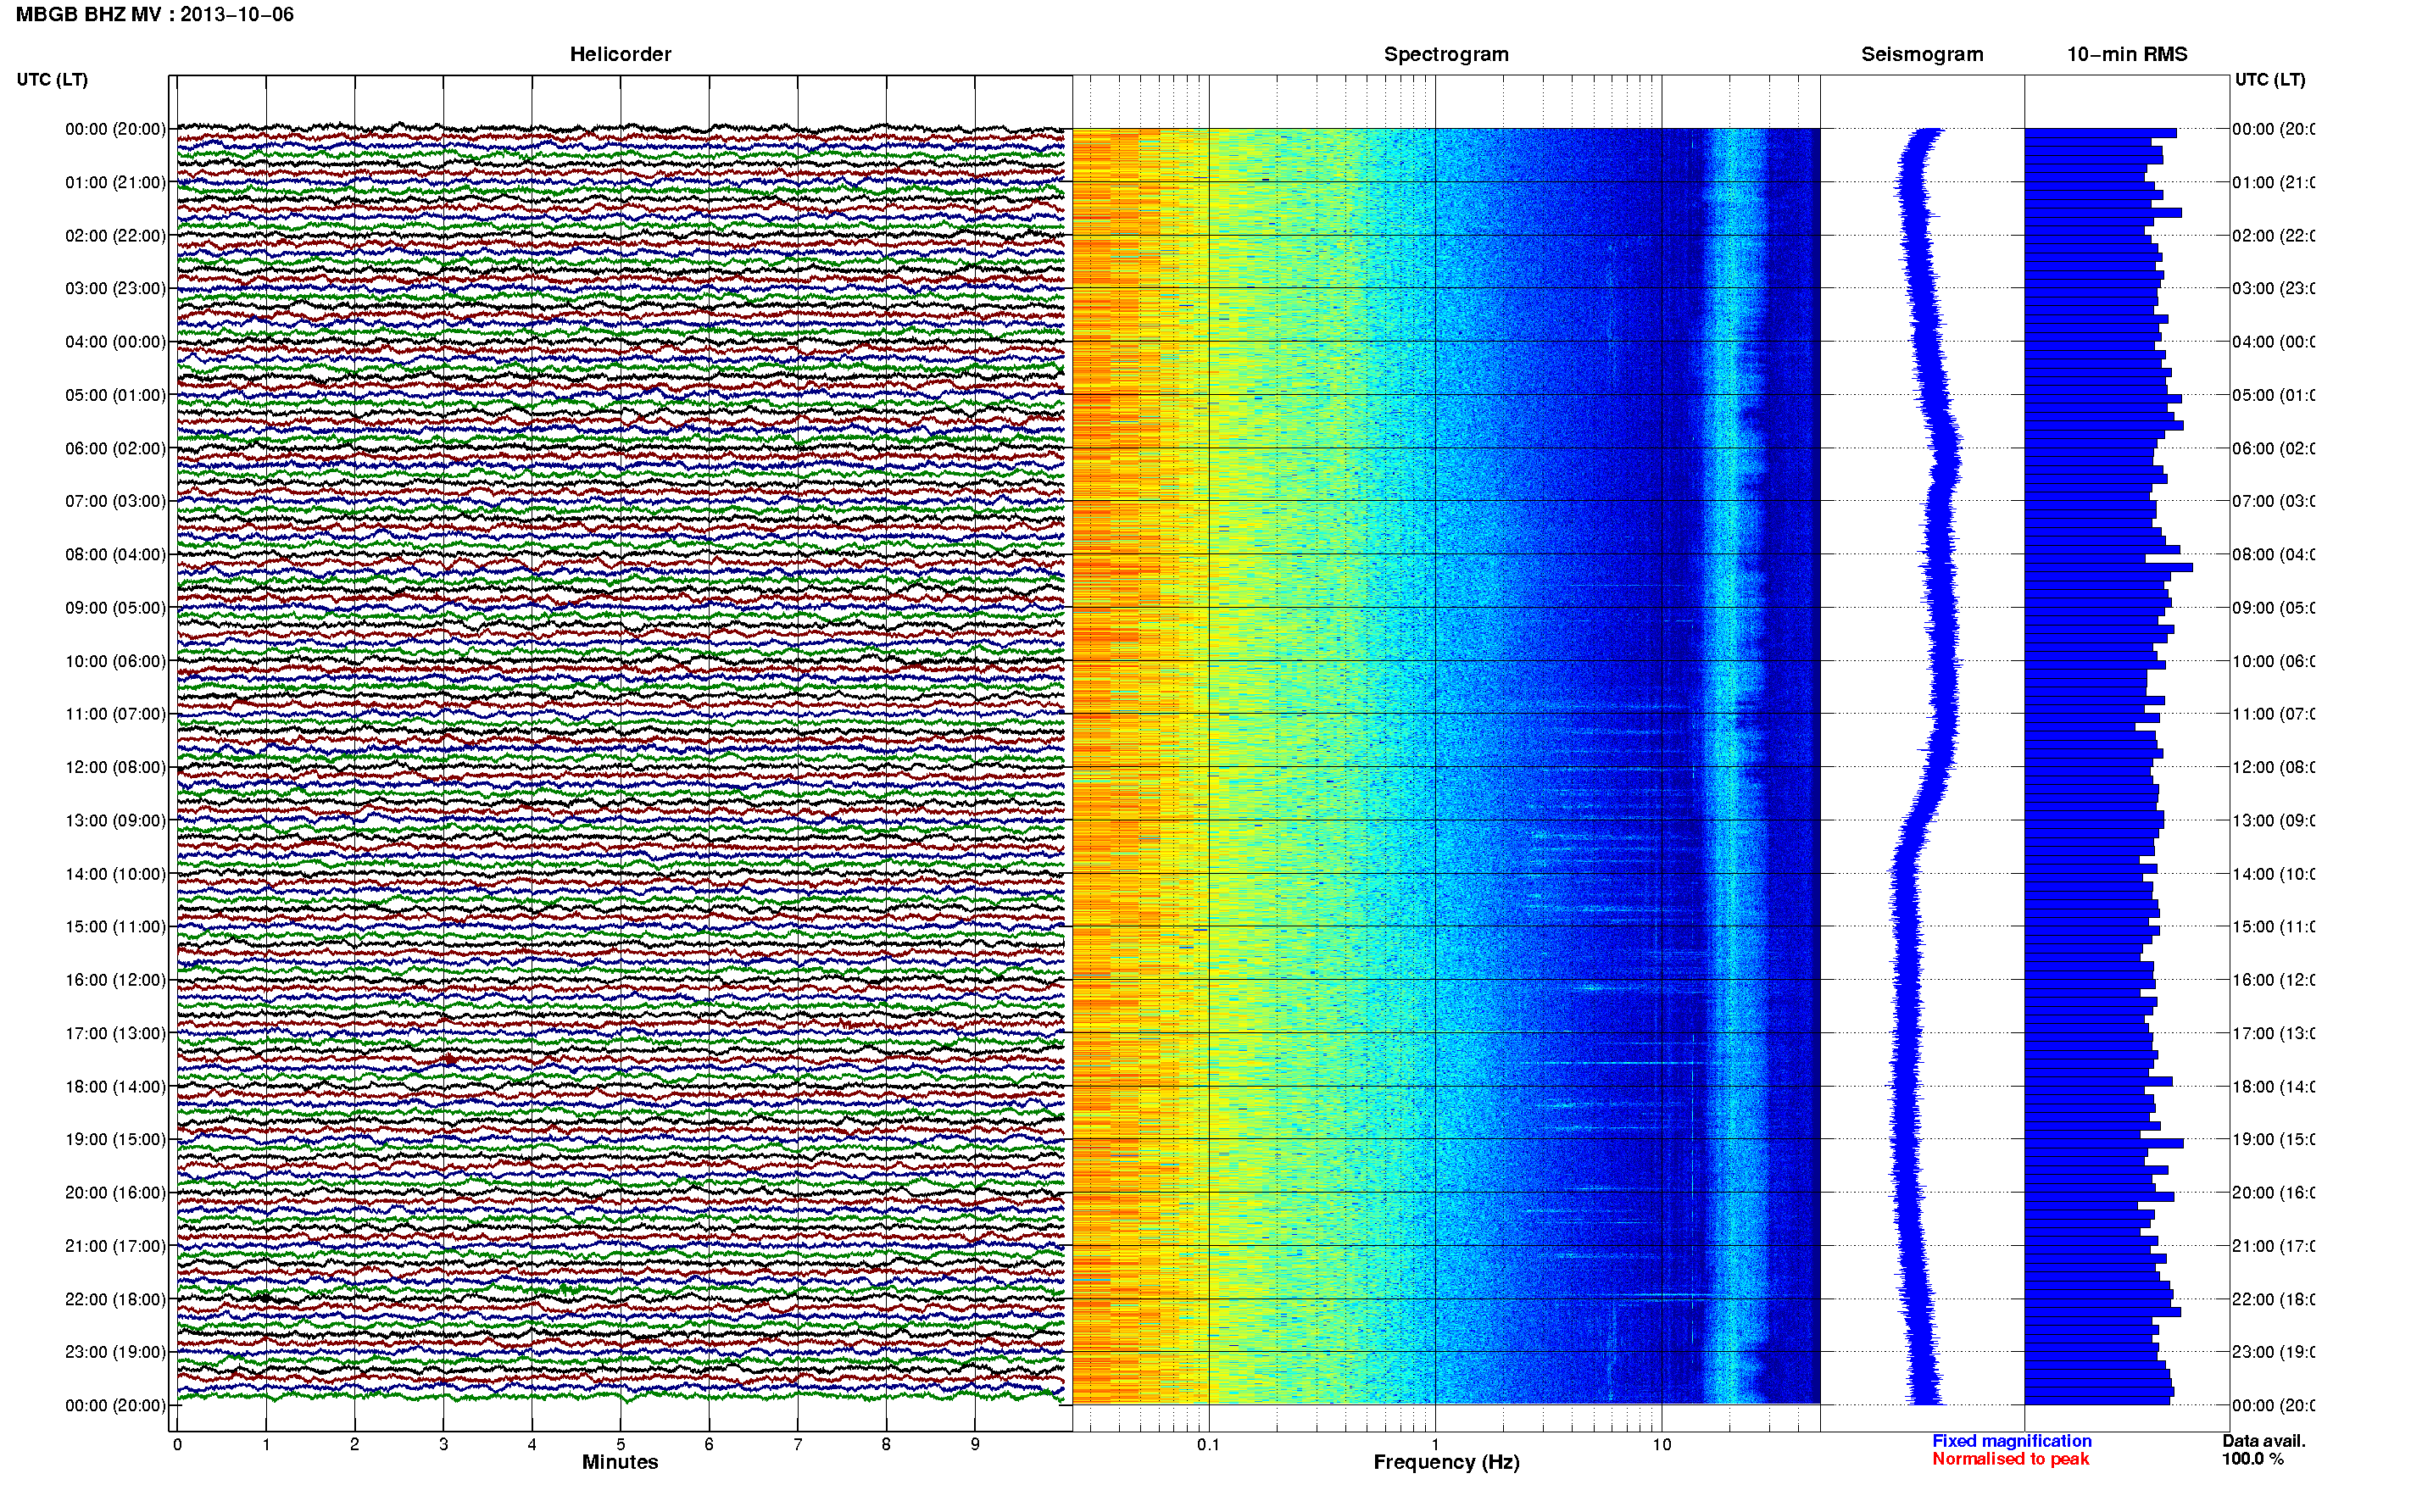
Task: Click the 'Data avail.' label
Action: [2263, 1441]
